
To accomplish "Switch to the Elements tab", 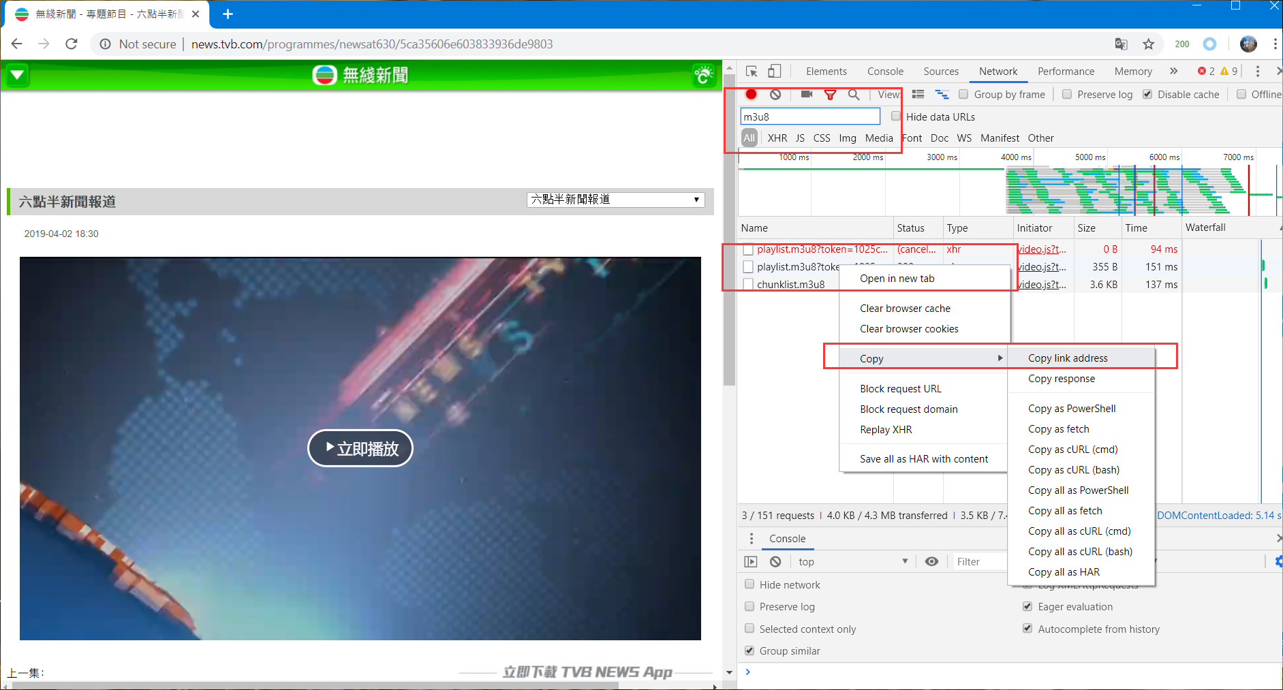I will tap(826, 72).
